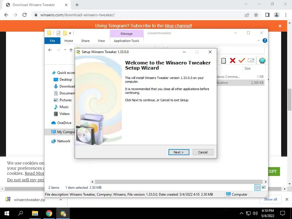The width and height of the screenshot is (292, 219).
Task: Go back in the Chrome browser
Action: [6, 15]
